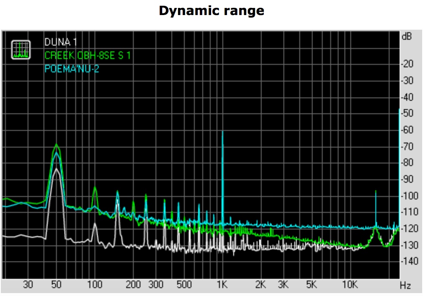Click the dB unit label on vertical axis
The image size is (423, 296).
pyautogui.click(x=406, y=37)
